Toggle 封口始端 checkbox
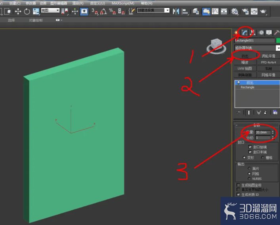Viewport: 280px width, 225px height. (250, 147)
